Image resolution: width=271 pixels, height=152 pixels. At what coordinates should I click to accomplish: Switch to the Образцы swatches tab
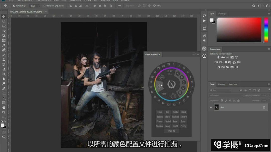(x=222, y=14)
